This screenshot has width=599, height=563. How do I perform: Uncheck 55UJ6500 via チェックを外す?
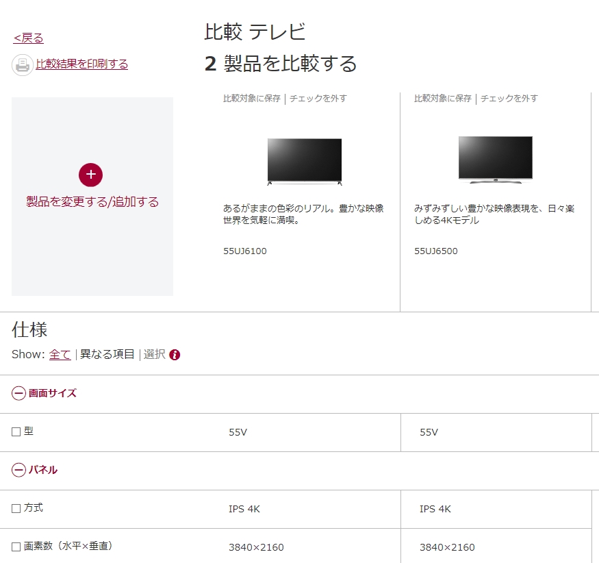pyautogui.click(x=509, y=98)
